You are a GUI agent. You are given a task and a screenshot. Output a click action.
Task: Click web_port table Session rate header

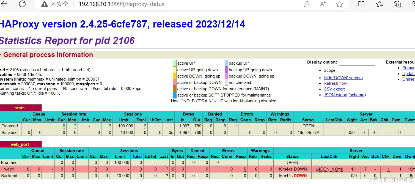pos(72,151)
